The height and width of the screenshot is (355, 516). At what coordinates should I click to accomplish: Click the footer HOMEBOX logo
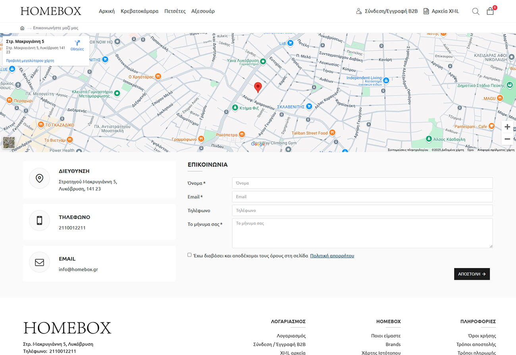click(67, 328)
